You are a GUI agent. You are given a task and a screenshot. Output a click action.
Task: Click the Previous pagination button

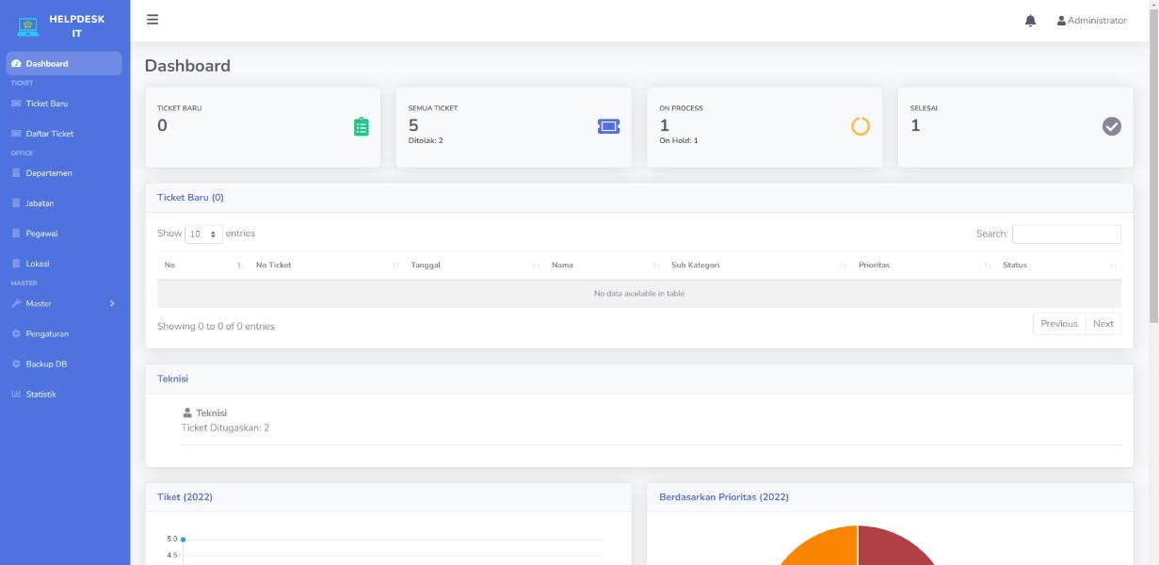tap(1059, 324)
